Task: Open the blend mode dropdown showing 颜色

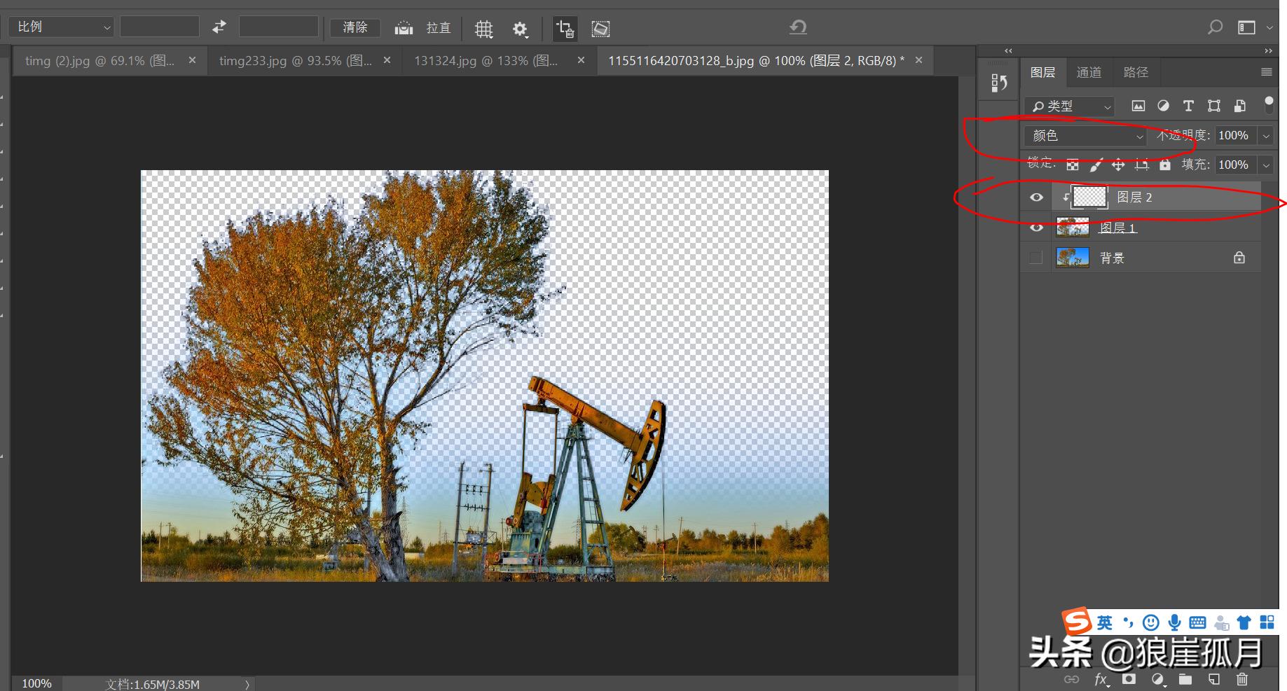Action: coord(1085,136)
